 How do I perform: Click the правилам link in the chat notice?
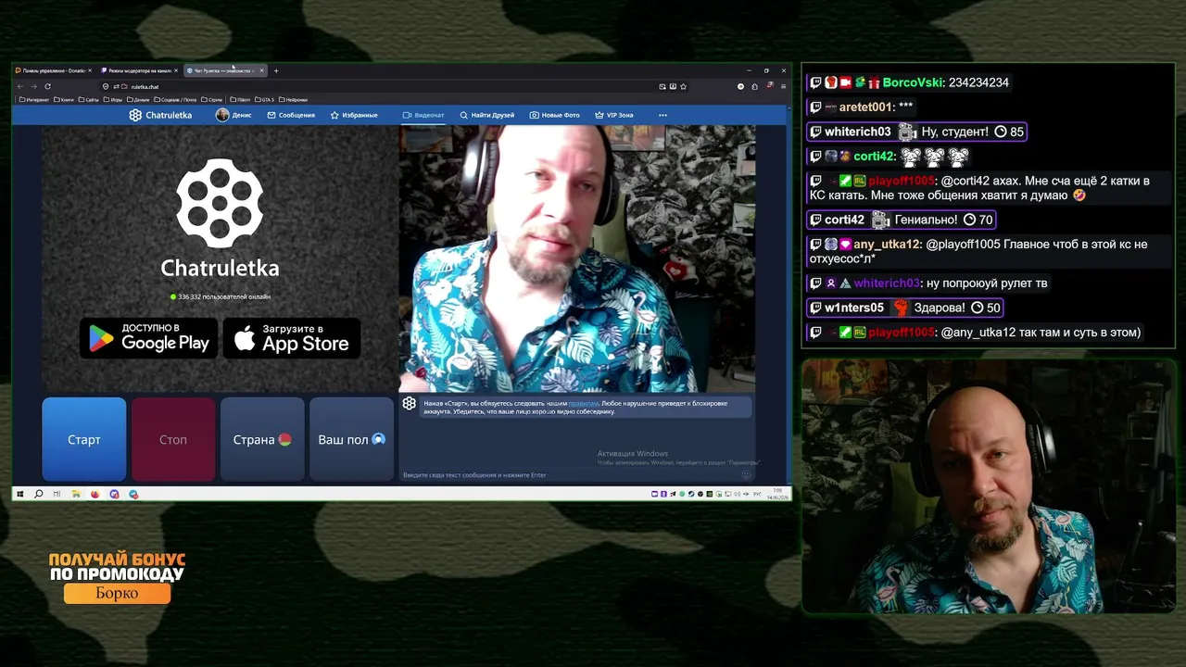[584, 403]
